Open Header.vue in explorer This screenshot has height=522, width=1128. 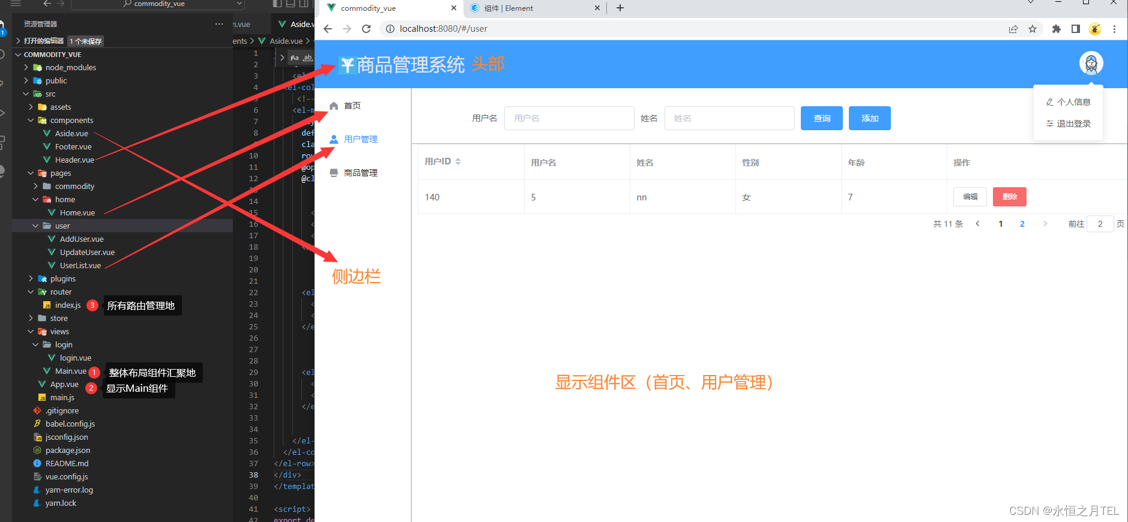point(74,160)
